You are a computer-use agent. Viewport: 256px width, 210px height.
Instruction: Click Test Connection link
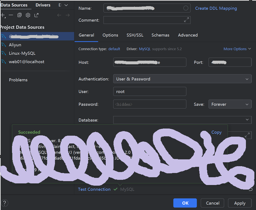pyautogui.click(x=94, y=189)
